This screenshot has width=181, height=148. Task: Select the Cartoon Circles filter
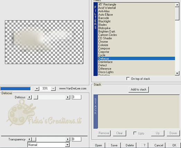click(x=136, y=35)
